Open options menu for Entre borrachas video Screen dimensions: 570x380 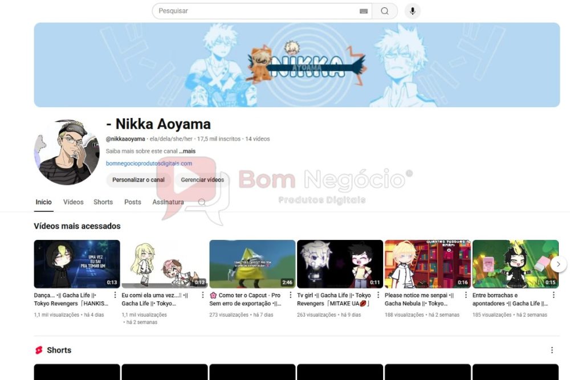[553, 295]
